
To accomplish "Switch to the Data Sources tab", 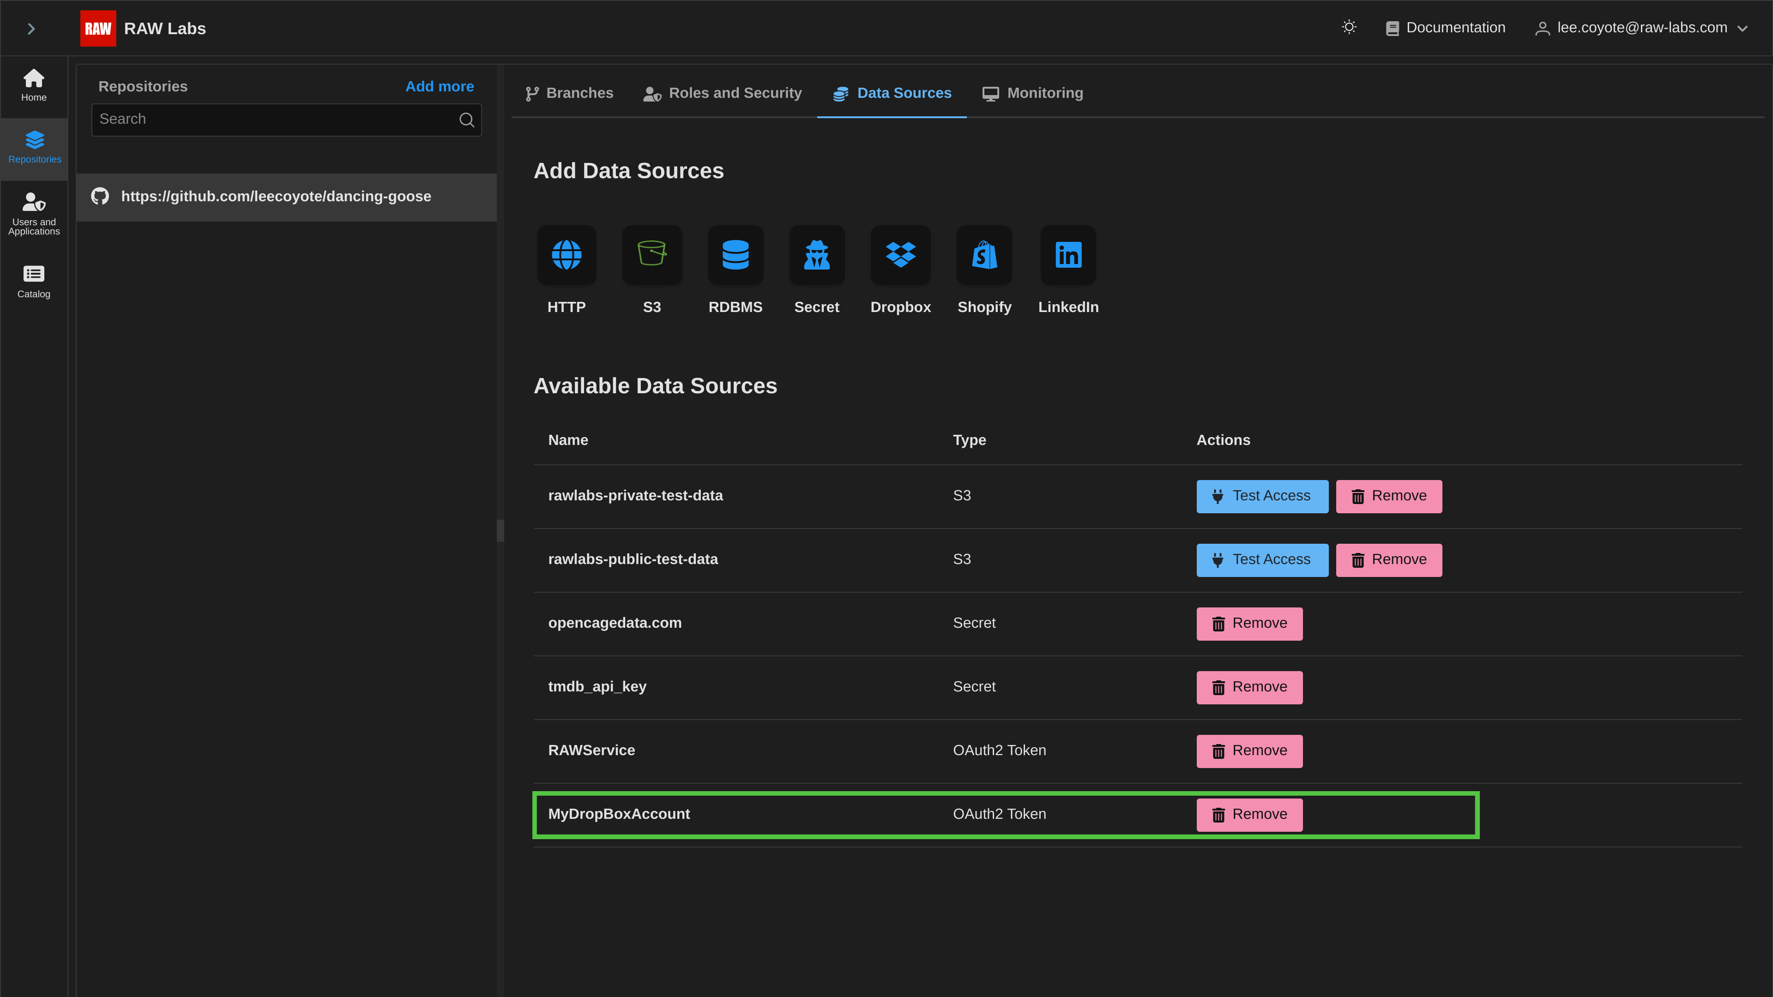I will [891, 94].
